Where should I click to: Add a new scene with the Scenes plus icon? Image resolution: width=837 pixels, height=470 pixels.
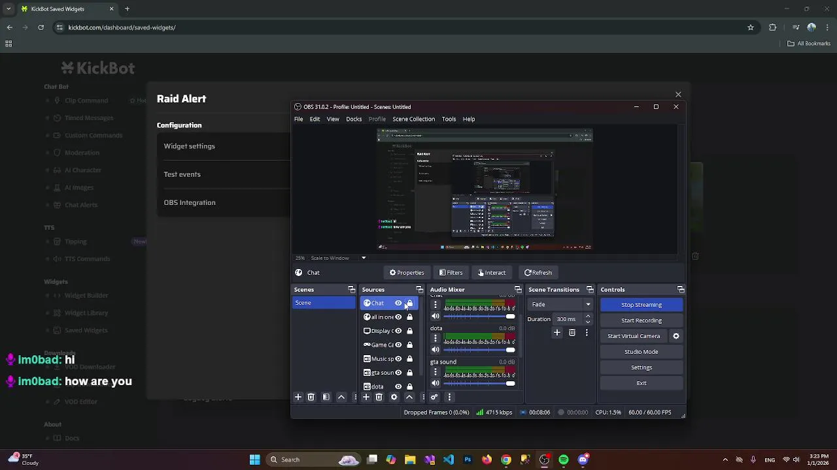(x=298, y=397)
